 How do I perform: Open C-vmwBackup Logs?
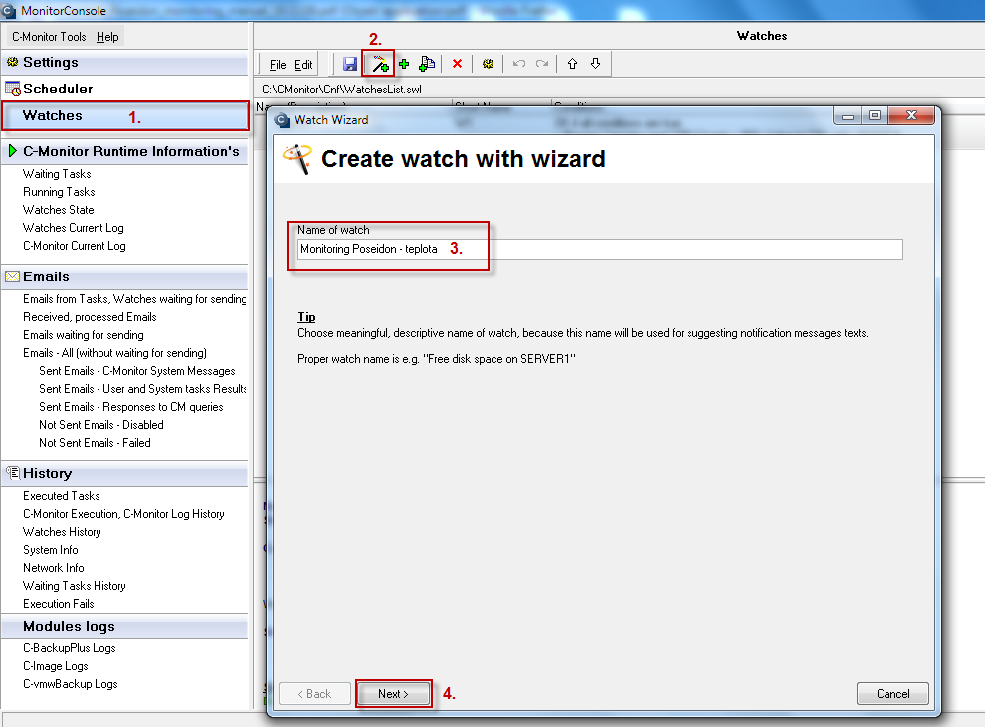click(71, 684)
